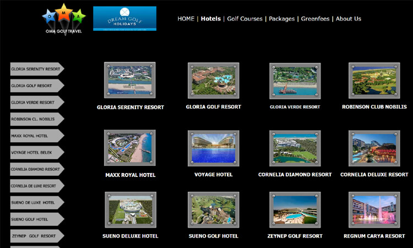Click the SUENO GOLF HOTEL caption link
This screenshot has width=413, height=248.
point(213,236)
